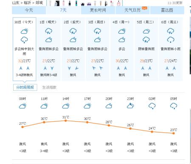Click the 11:30更新 update time
The width and height of the screenshot is (191, 164).
[x=175, y=3]
